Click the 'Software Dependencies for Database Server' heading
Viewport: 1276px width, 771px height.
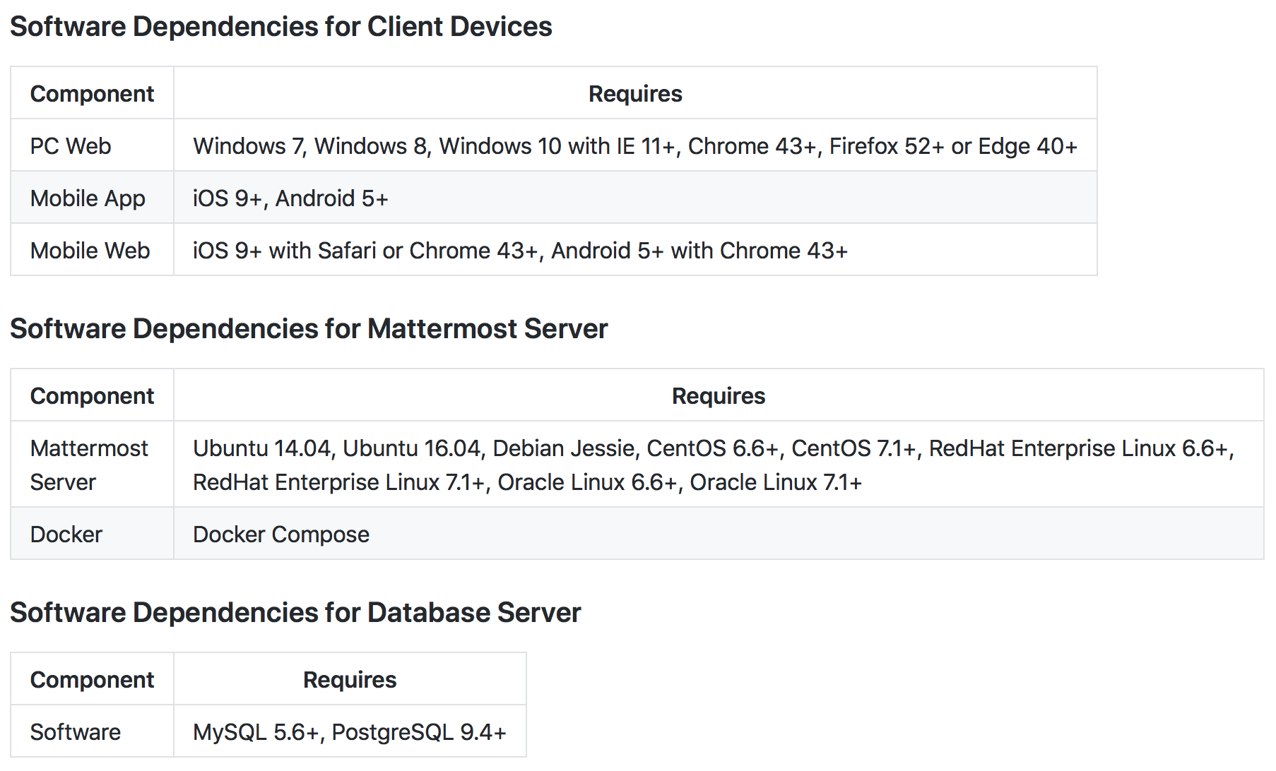click(295, 613)
